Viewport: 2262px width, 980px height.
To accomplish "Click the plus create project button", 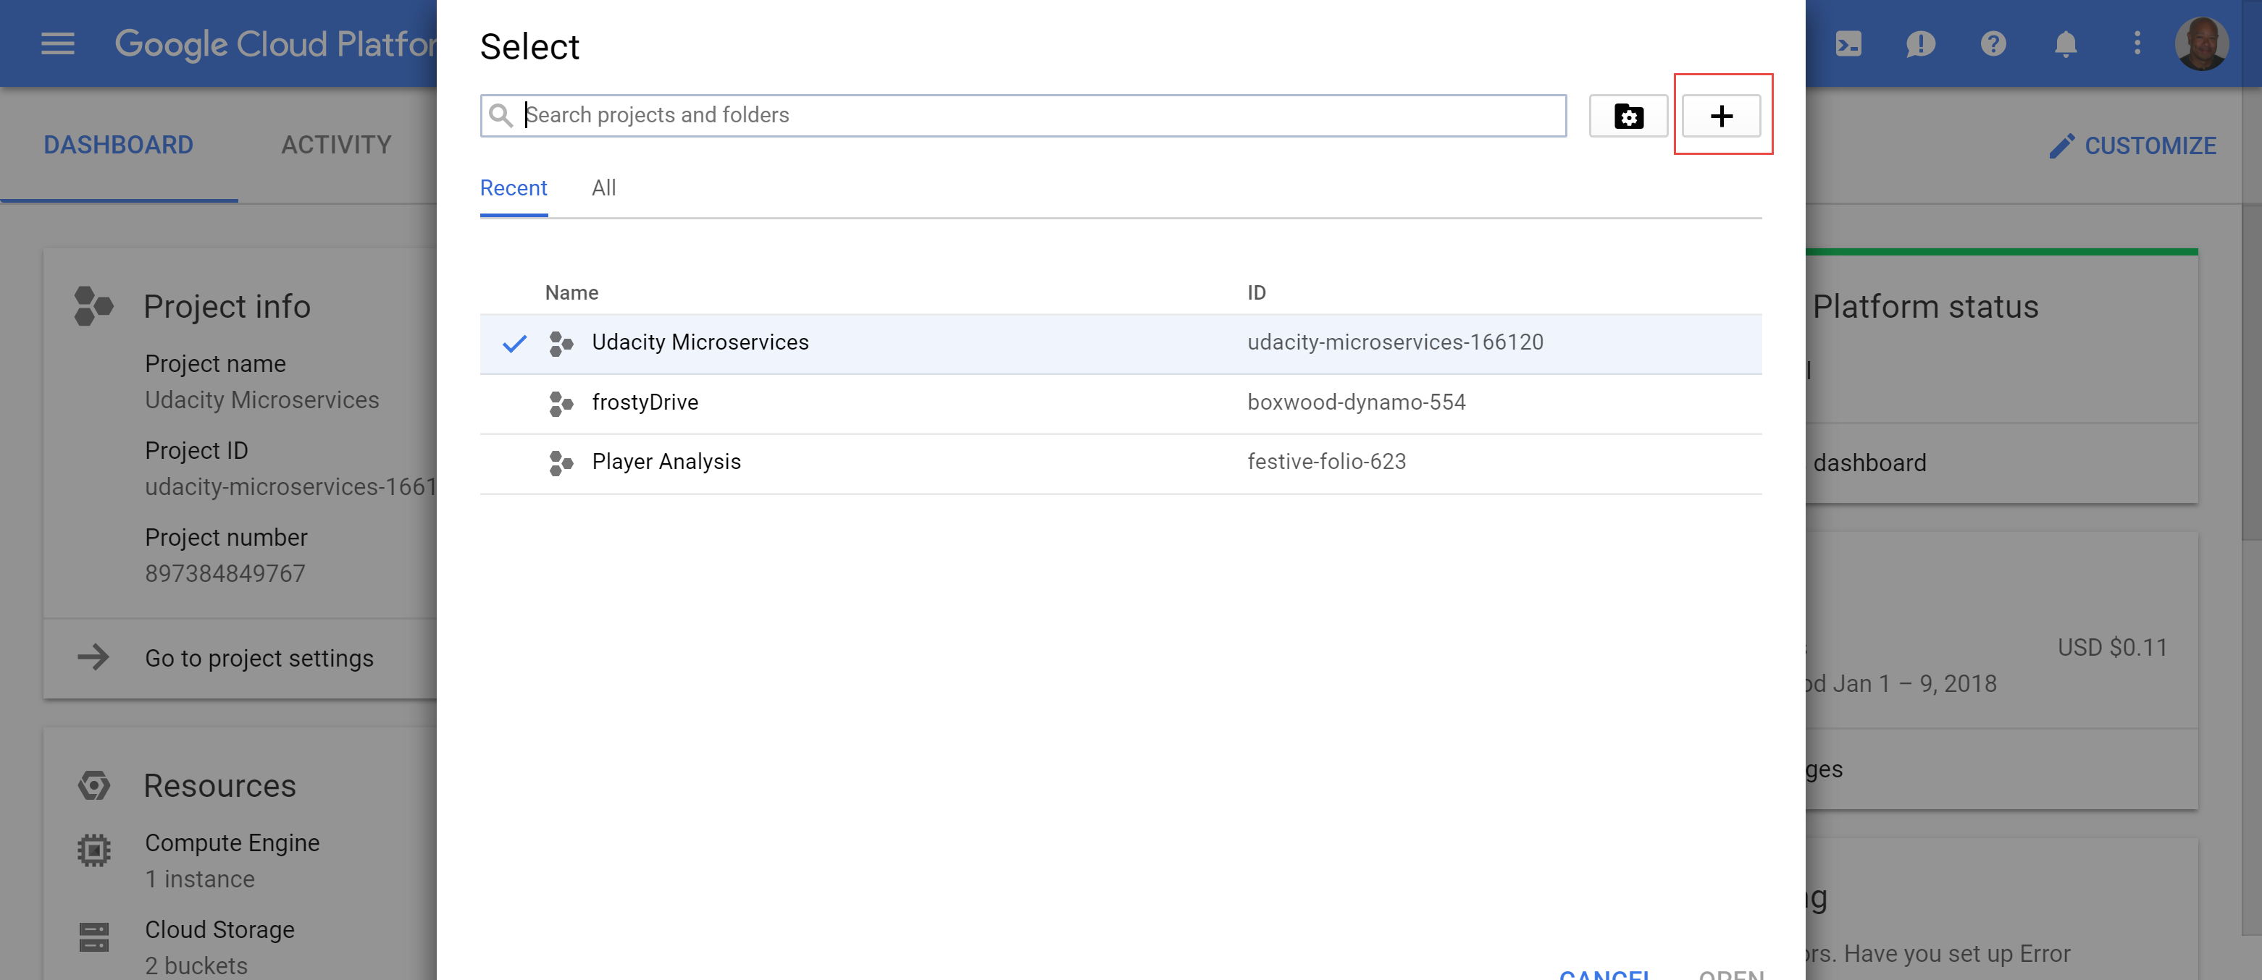I will [1721, 116].
